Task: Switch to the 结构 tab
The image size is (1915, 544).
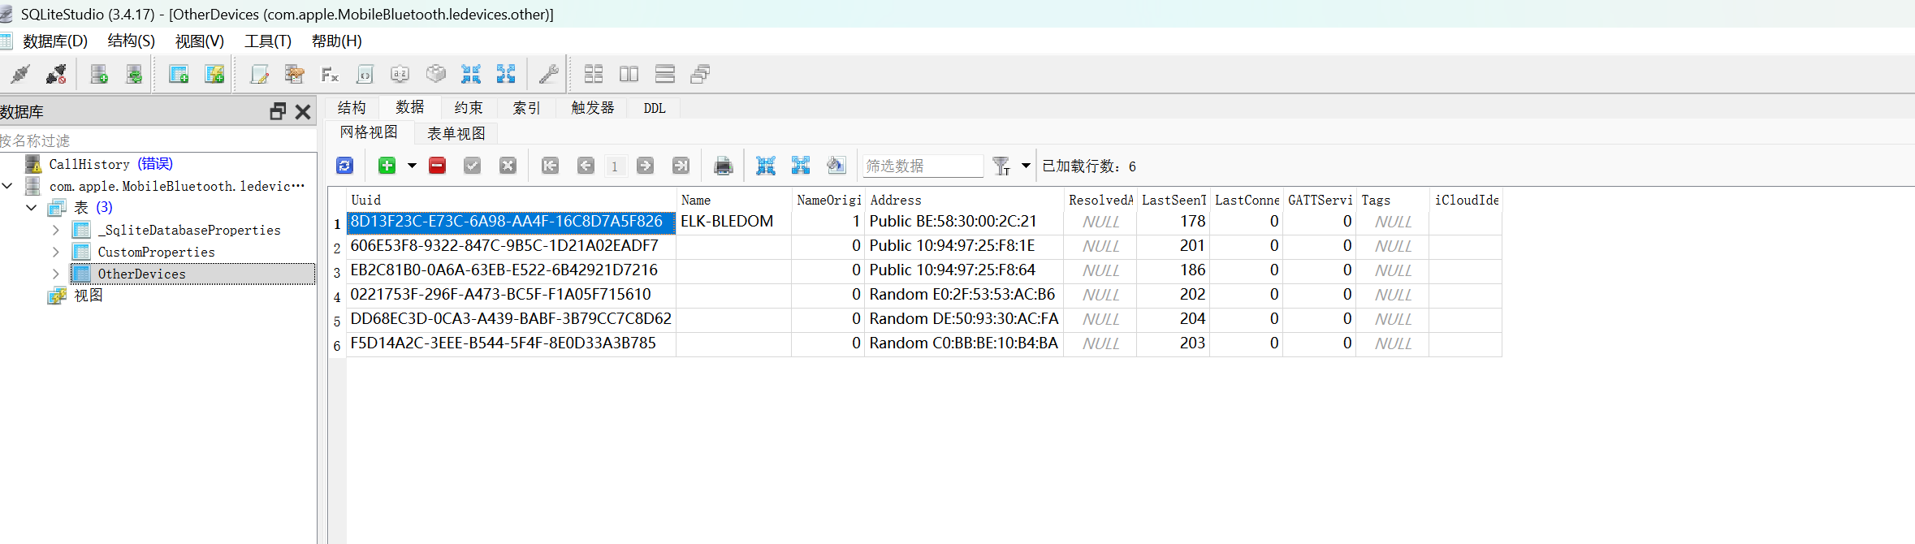Action: pos(352,108)
